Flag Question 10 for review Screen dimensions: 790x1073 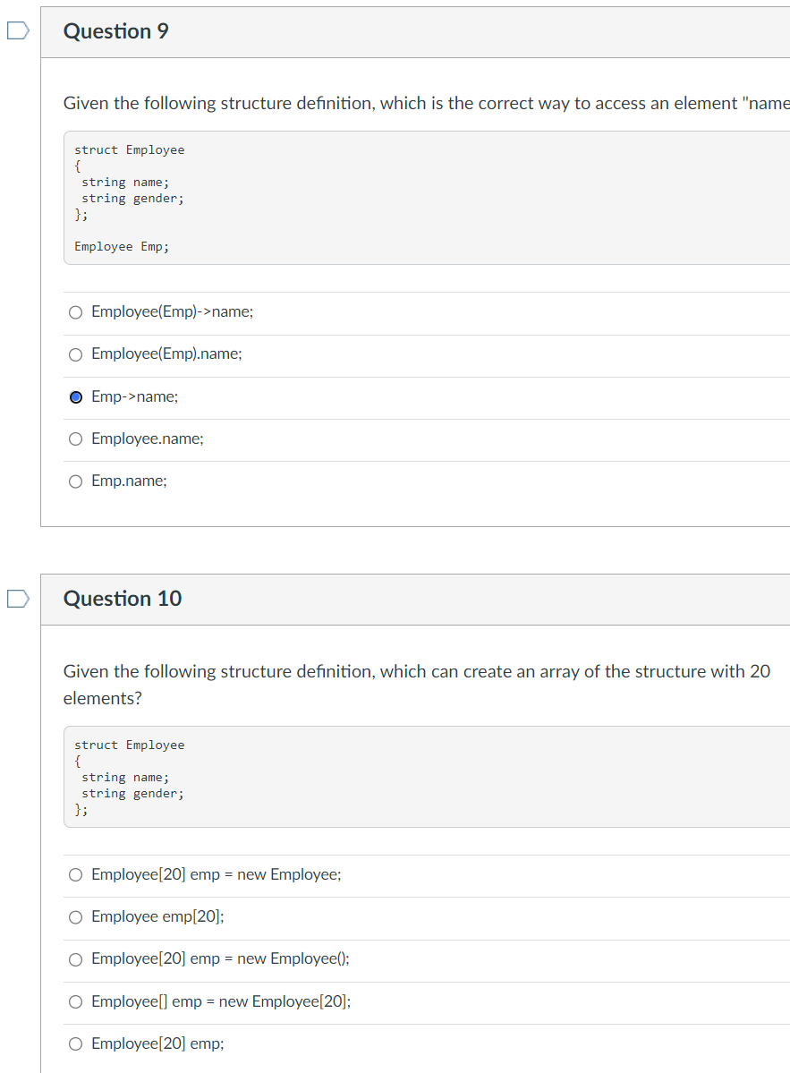15,598
